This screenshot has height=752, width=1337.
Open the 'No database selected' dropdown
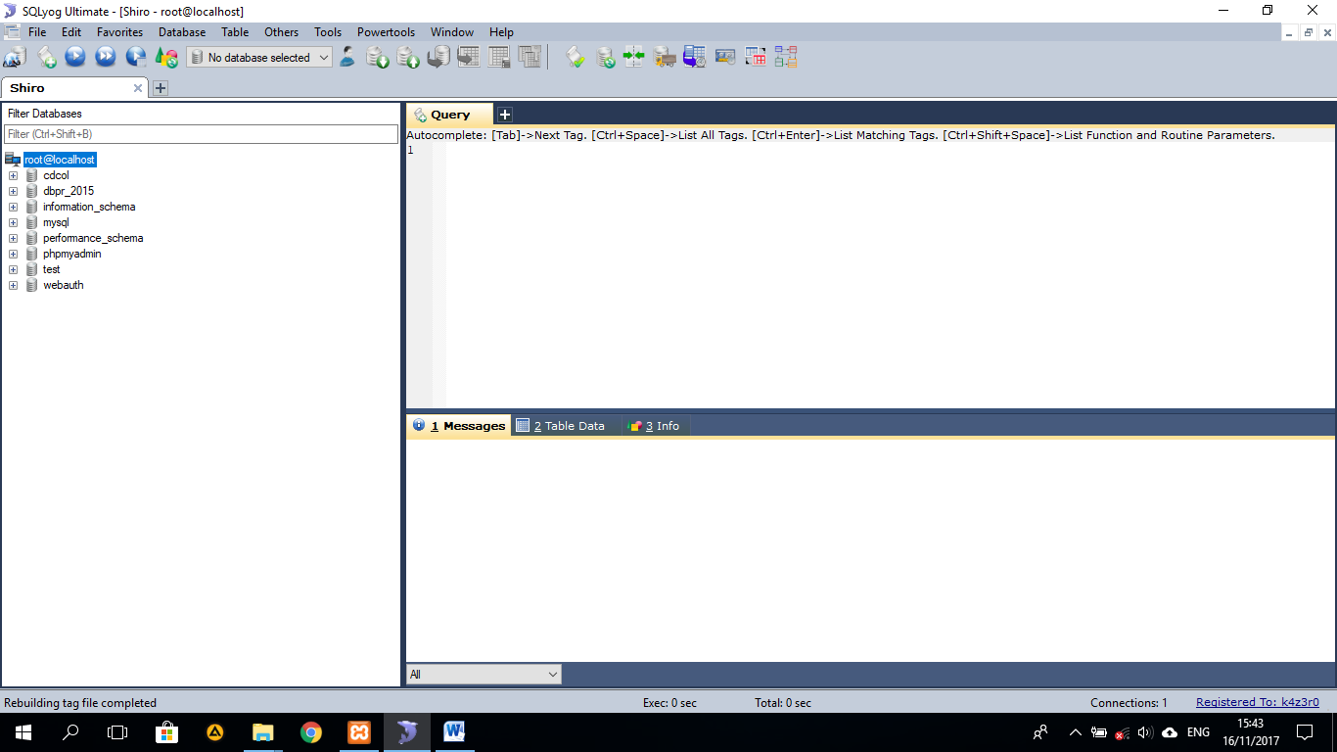tap(259, 58)
